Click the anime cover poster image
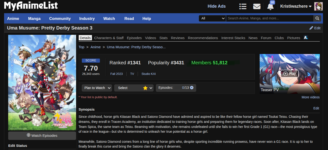 tap(42, 83)
